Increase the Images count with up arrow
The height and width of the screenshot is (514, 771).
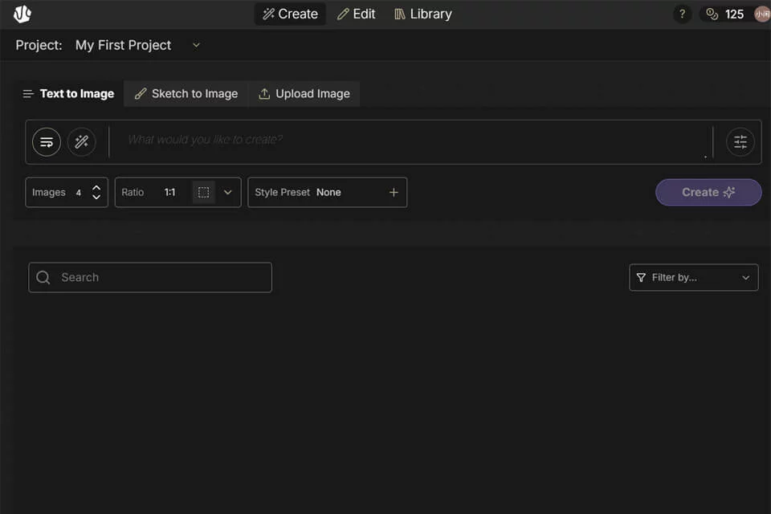click(96, 188)
